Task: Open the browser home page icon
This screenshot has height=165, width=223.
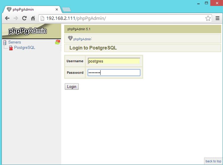Action: (x=33, y=18)
